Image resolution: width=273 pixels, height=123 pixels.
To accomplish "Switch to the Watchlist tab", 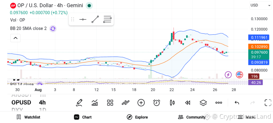I will pos(28,117).
